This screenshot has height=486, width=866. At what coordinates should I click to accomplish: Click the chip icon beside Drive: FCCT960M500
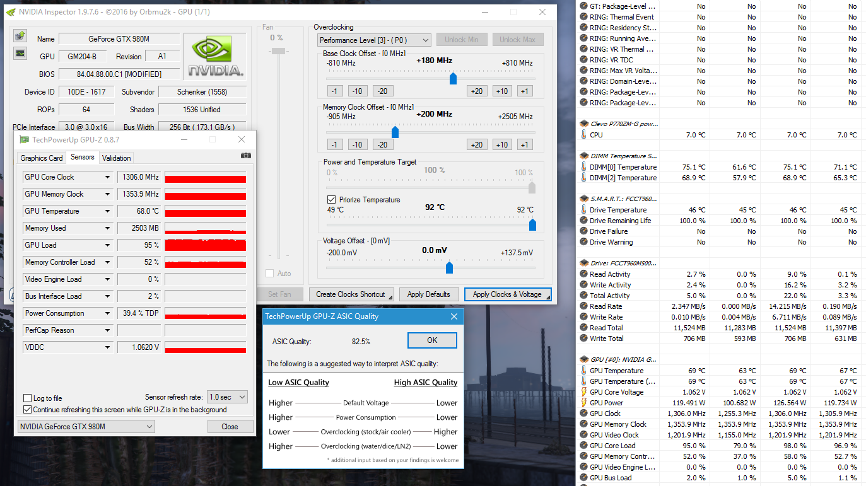[x=584, y=263]
